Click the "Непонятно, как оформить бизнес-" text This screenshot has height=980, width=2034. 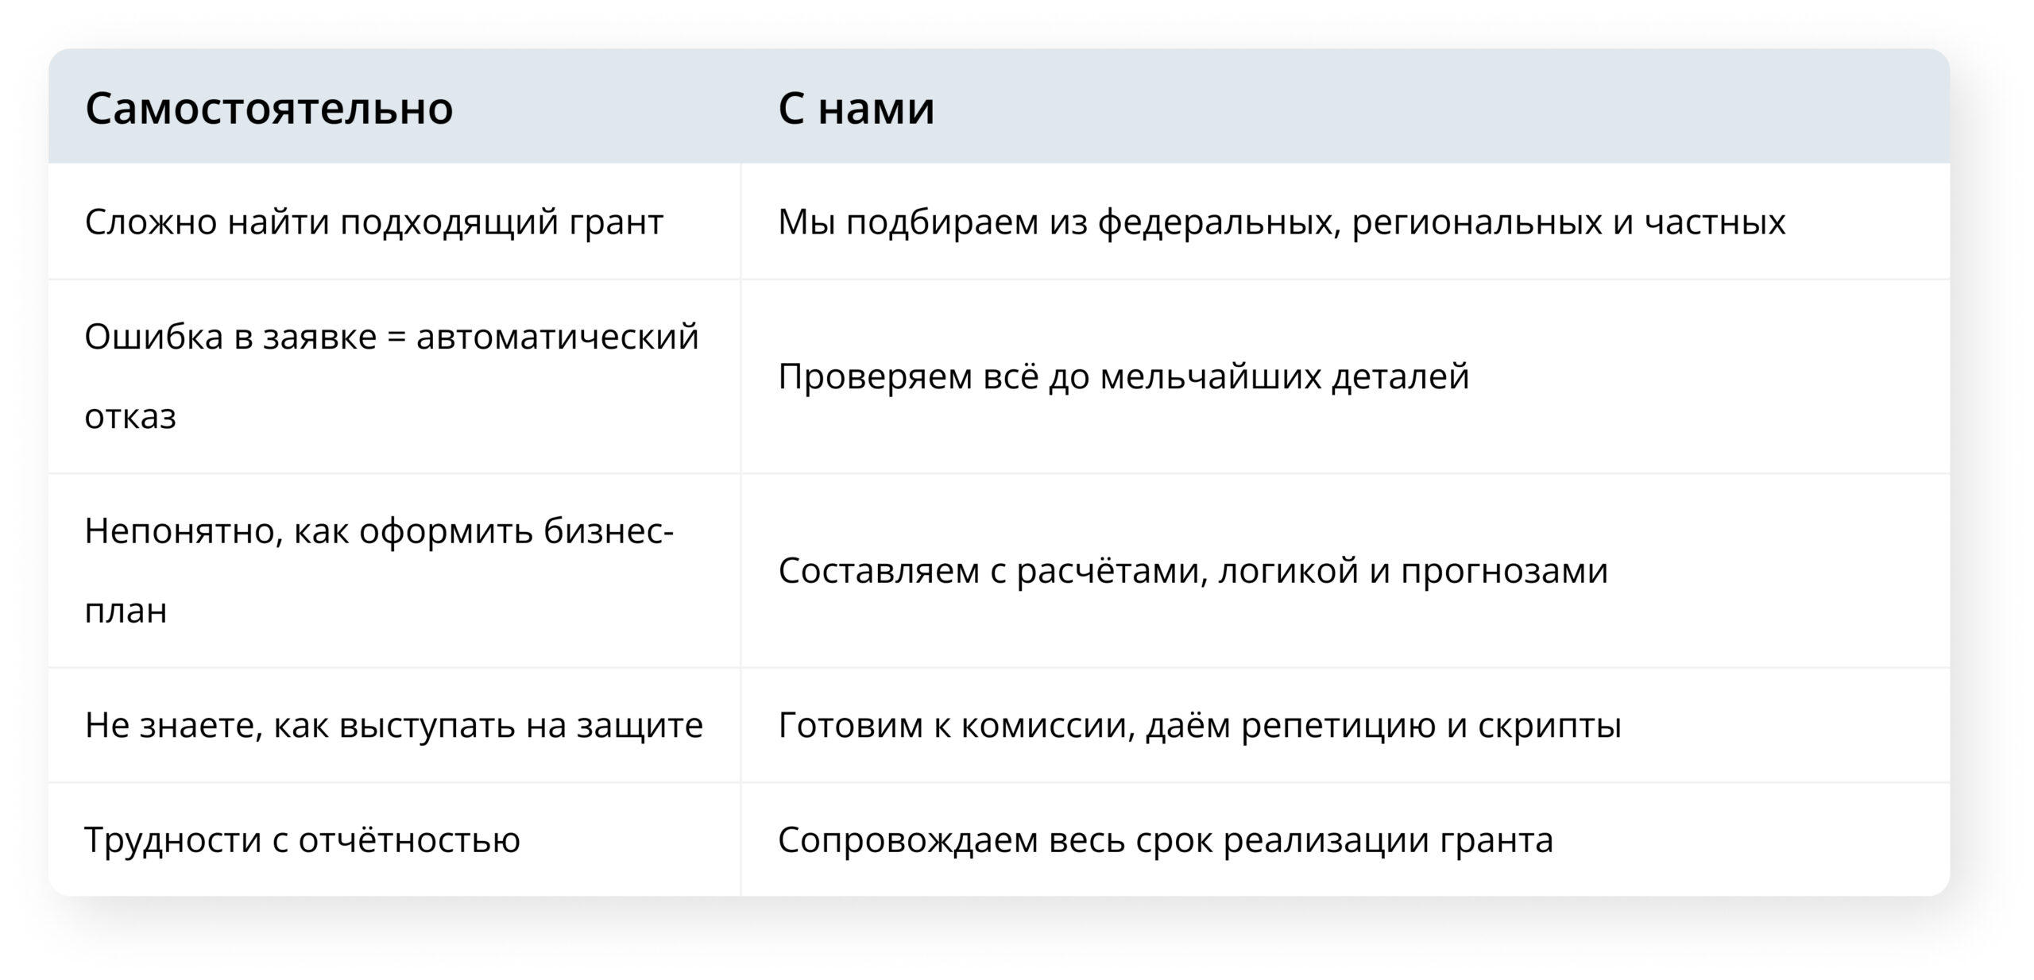click(379, 531)
